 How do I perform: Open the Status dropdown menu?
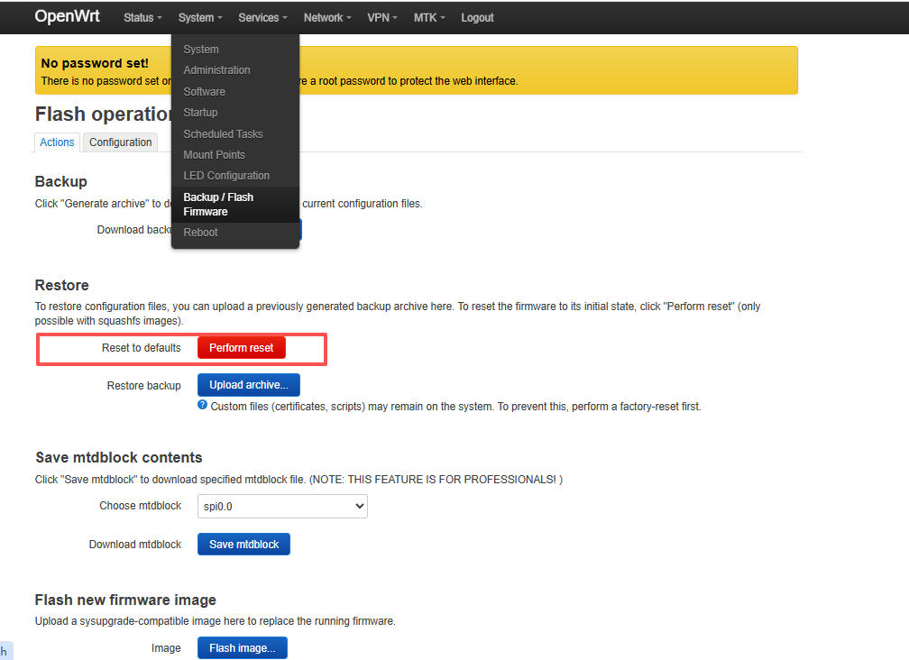click(142, 17)
